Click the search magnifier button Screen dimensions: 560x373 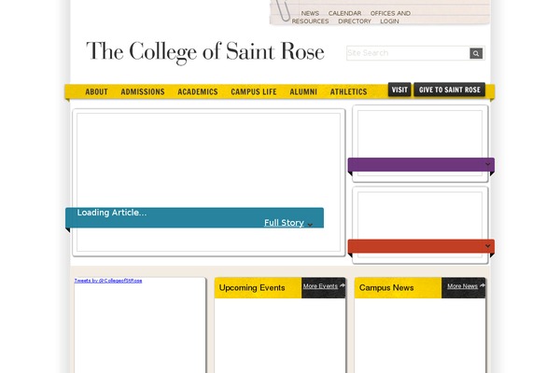click(476, 53)
